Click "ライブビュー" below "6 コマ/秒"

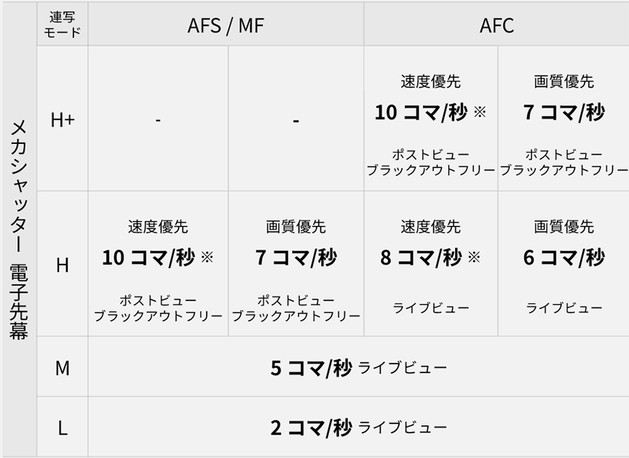tap(564, 308)
